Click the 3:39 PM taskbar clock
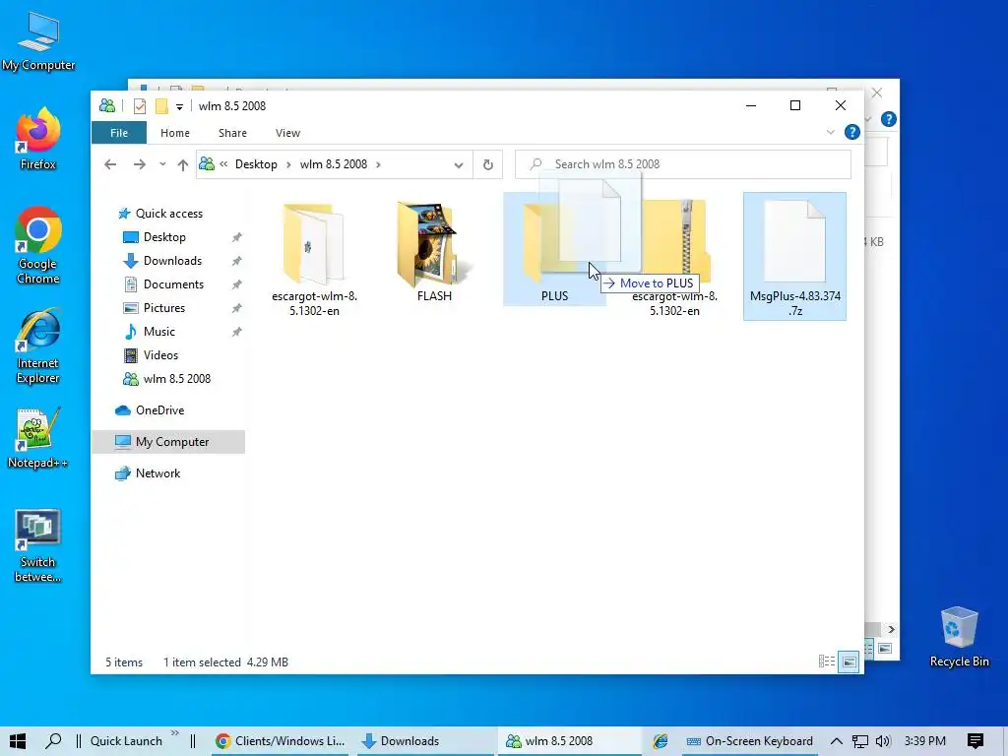Image resolution: width=1008 pixels, height=756 pixels. pyautogui.click(x=925, y=741)
